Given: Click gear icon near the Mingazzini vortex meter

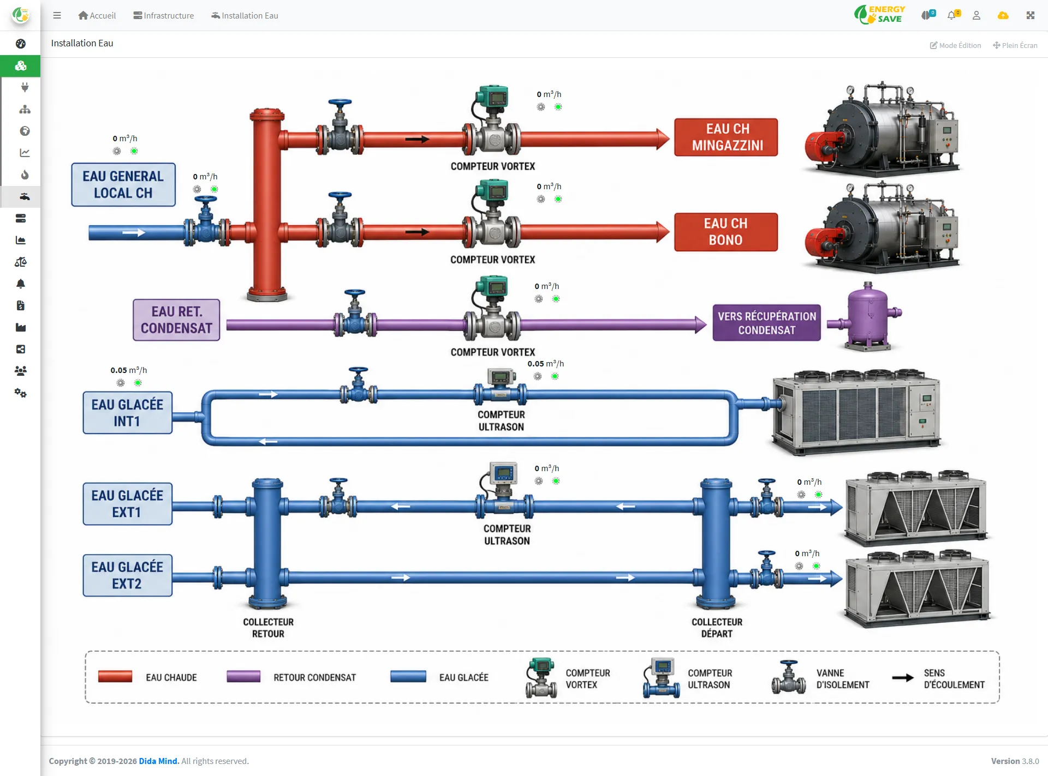Looking at the screenshot, I should [541, 107].
